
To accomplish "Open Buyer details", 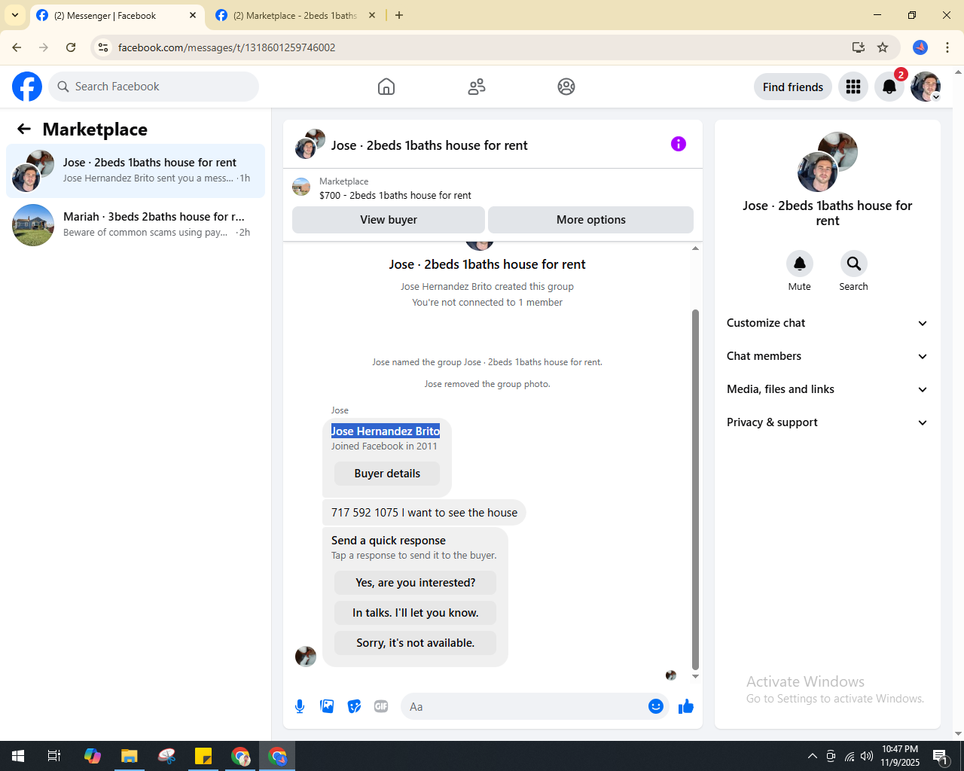I will (x=387, y=474).
